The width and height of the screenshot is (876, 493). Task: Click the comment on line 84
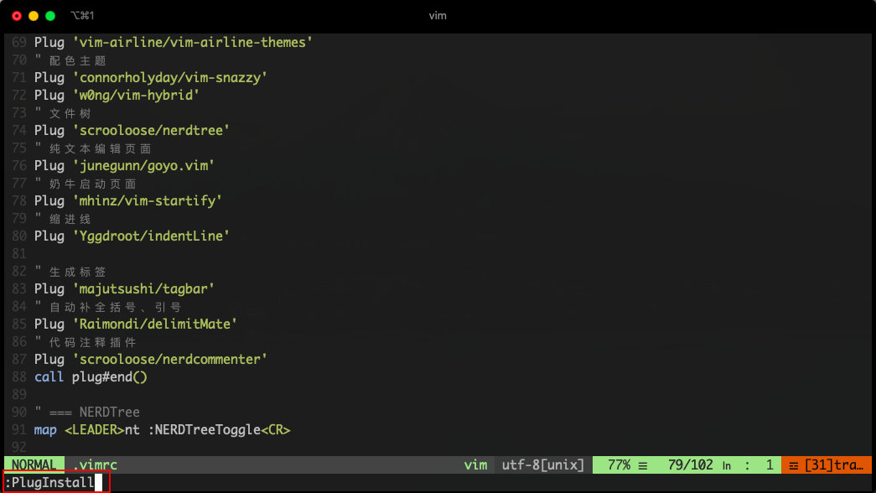108,307
